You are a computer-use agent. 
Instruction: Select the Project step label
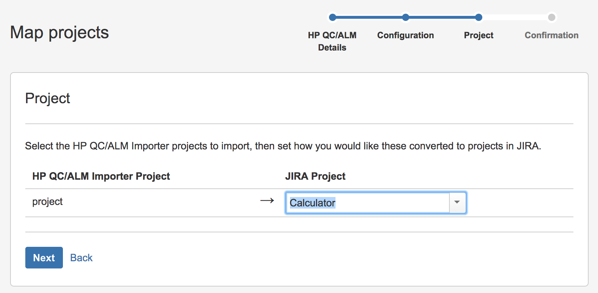click(479, 35)
